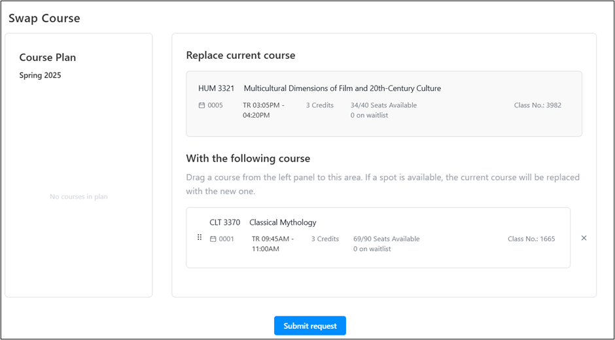Remove Classical Mythology using the X icon
Viewport: 615px width, 340px height.
[584, 238]
